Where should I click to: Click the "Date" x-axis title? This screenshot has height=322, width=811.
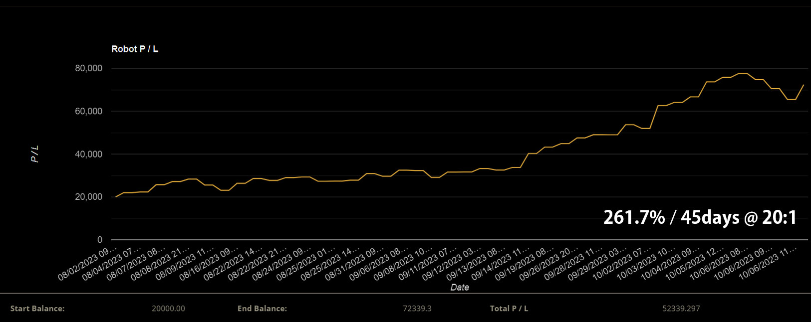click(x=460, y=287)
